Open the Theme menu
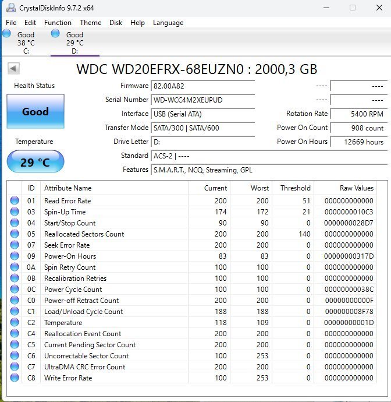Screen dimensions: 391x402 point(90,23)
